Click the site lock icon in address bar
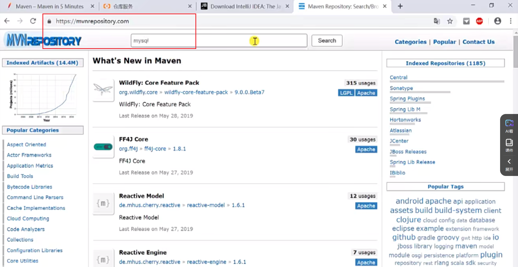This screenshot has width=518, height=267. point(49,21)
